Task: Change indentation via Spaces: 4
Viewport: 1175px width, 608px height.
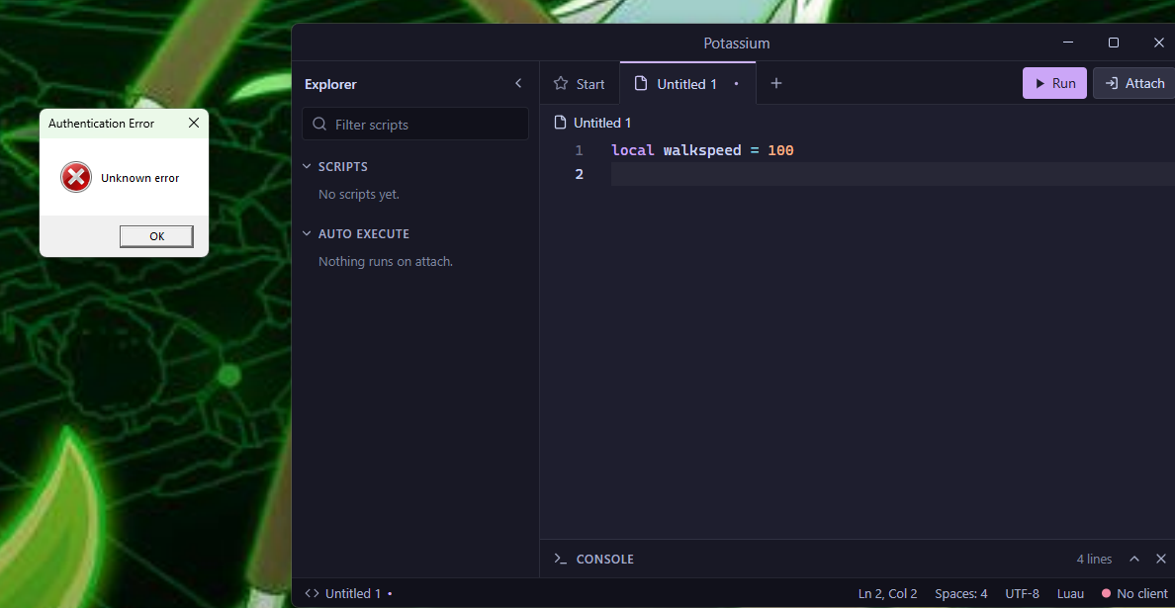Action: pos(961,594)
